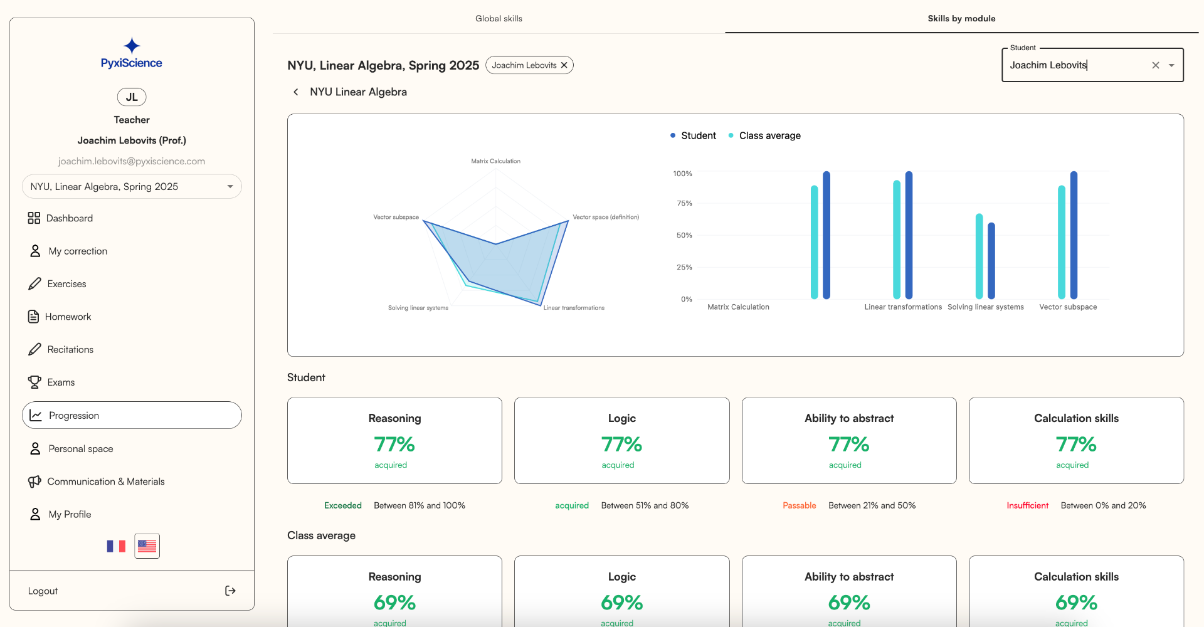Collapse back to NYU Linear Algebra with chevron
1204x627 pixels.
coord(296,92)
